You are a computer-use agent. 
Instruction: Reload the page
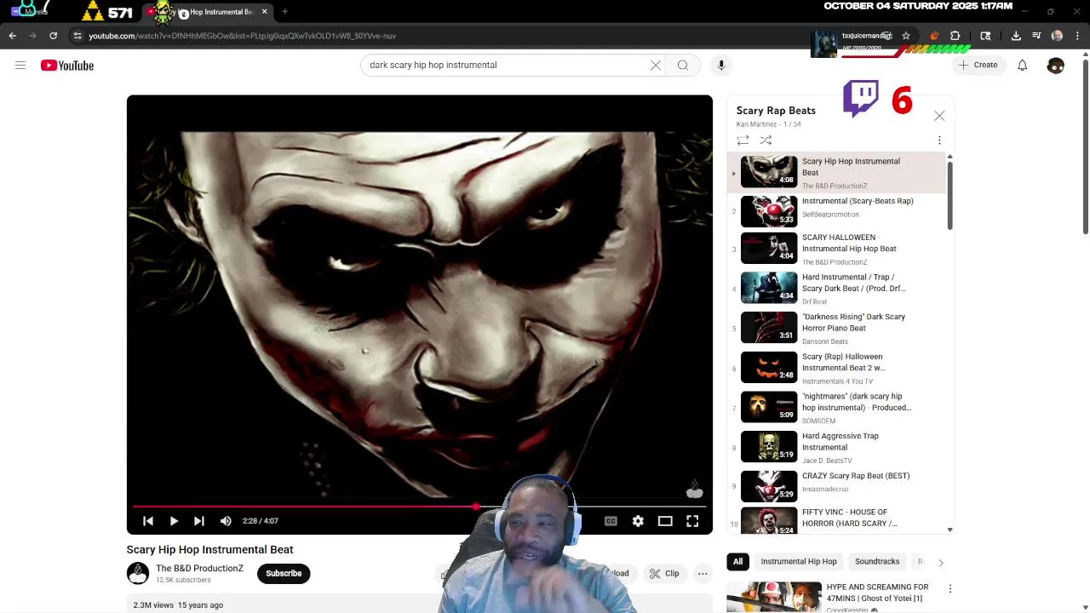coord(53,36)
